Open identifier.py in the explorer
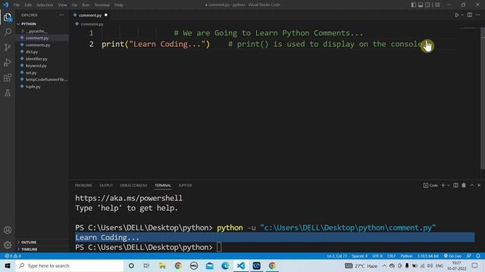 (x=36, y=59)
